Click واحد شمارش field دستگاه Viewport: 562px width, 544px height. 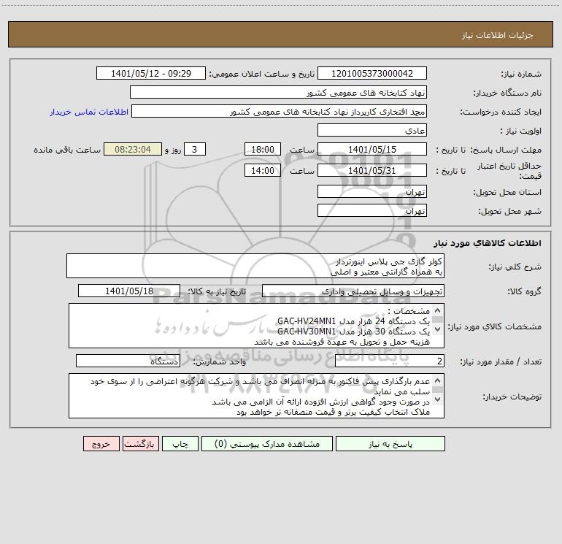(128, 361)
